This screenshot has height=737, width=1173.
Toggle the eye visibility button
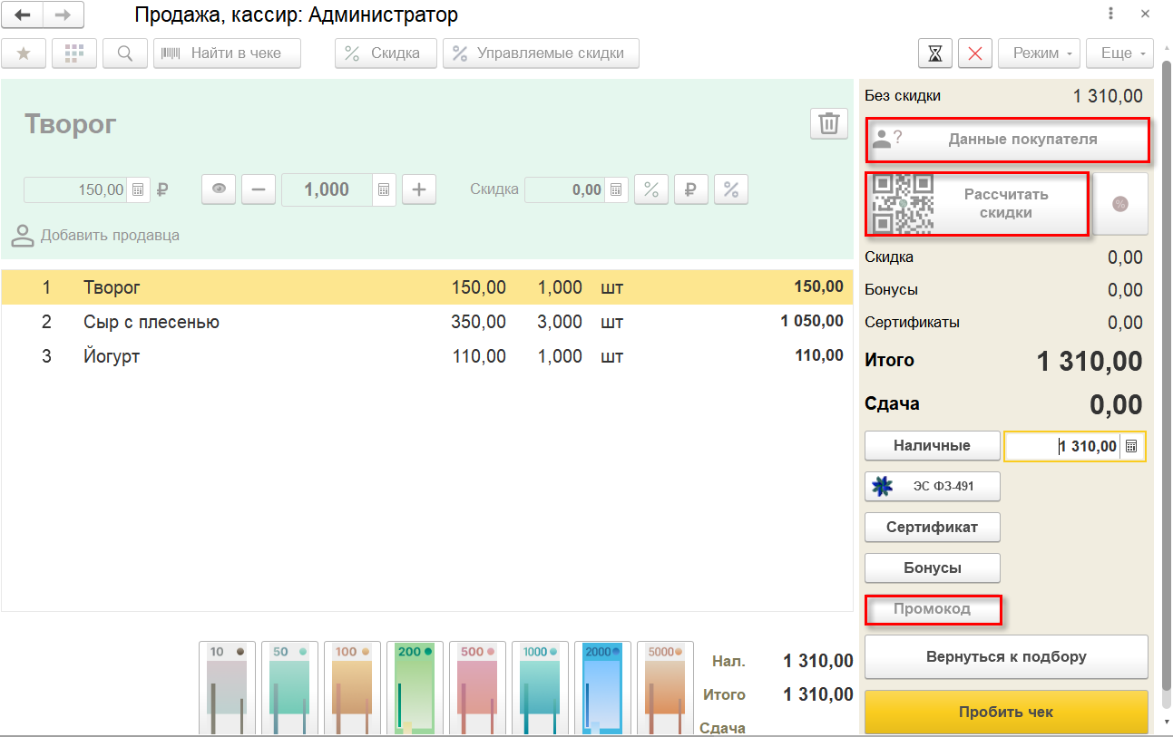[x=219, y=189]
